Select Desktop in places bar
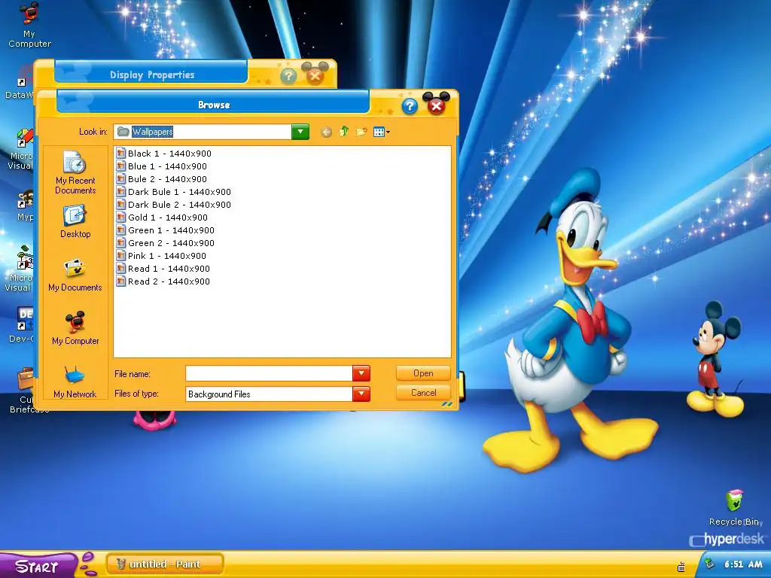Viewport: 771px width, 578px height. tap(75, 222)
